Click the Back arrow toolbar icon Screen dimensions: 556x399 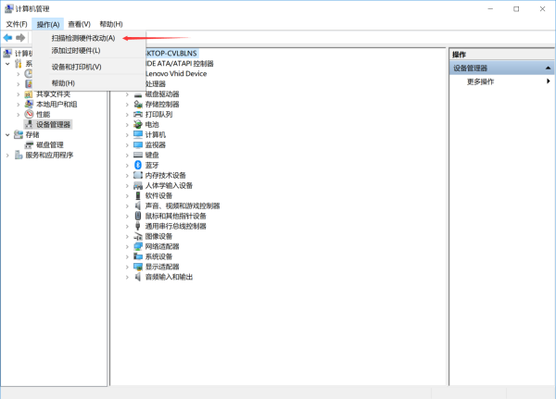tap(7, 38)
